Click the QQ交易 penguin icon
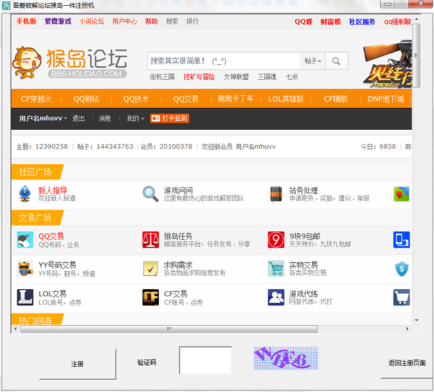434x392 pixels. point(25,240)
